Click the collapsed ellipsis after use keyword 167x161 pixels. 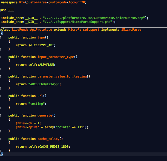pos(11,10)
